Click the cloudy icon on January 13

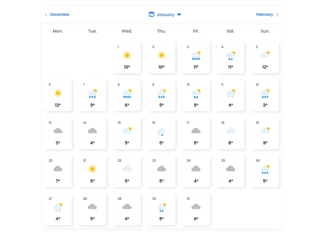tap(58, 131)
